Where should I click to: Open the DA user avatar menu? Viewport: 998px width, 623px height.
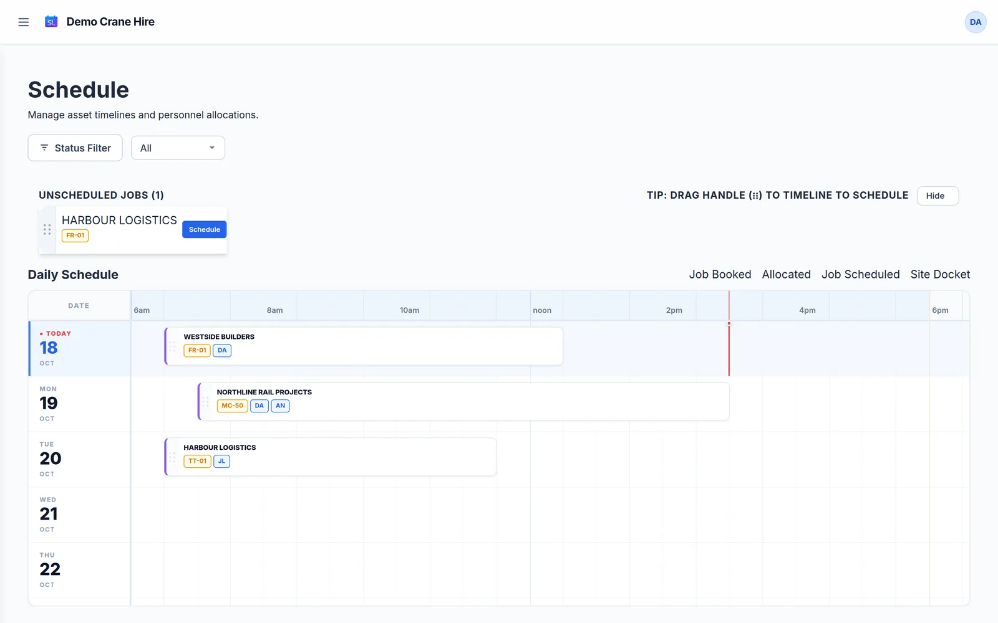tap(976, 22)
